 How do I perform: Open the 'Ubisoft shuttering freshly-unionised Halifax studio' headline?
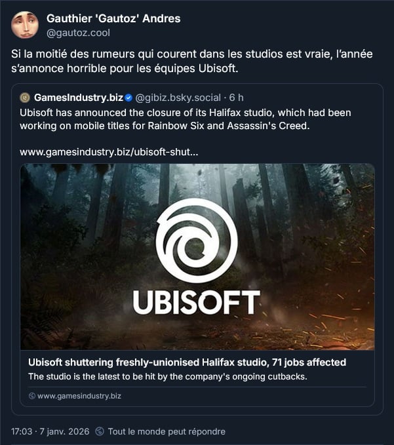tap(187, 362)
